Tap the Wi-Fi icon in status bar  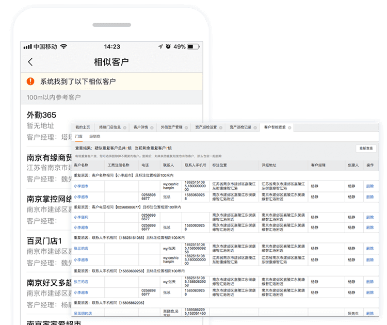point(64,46)
